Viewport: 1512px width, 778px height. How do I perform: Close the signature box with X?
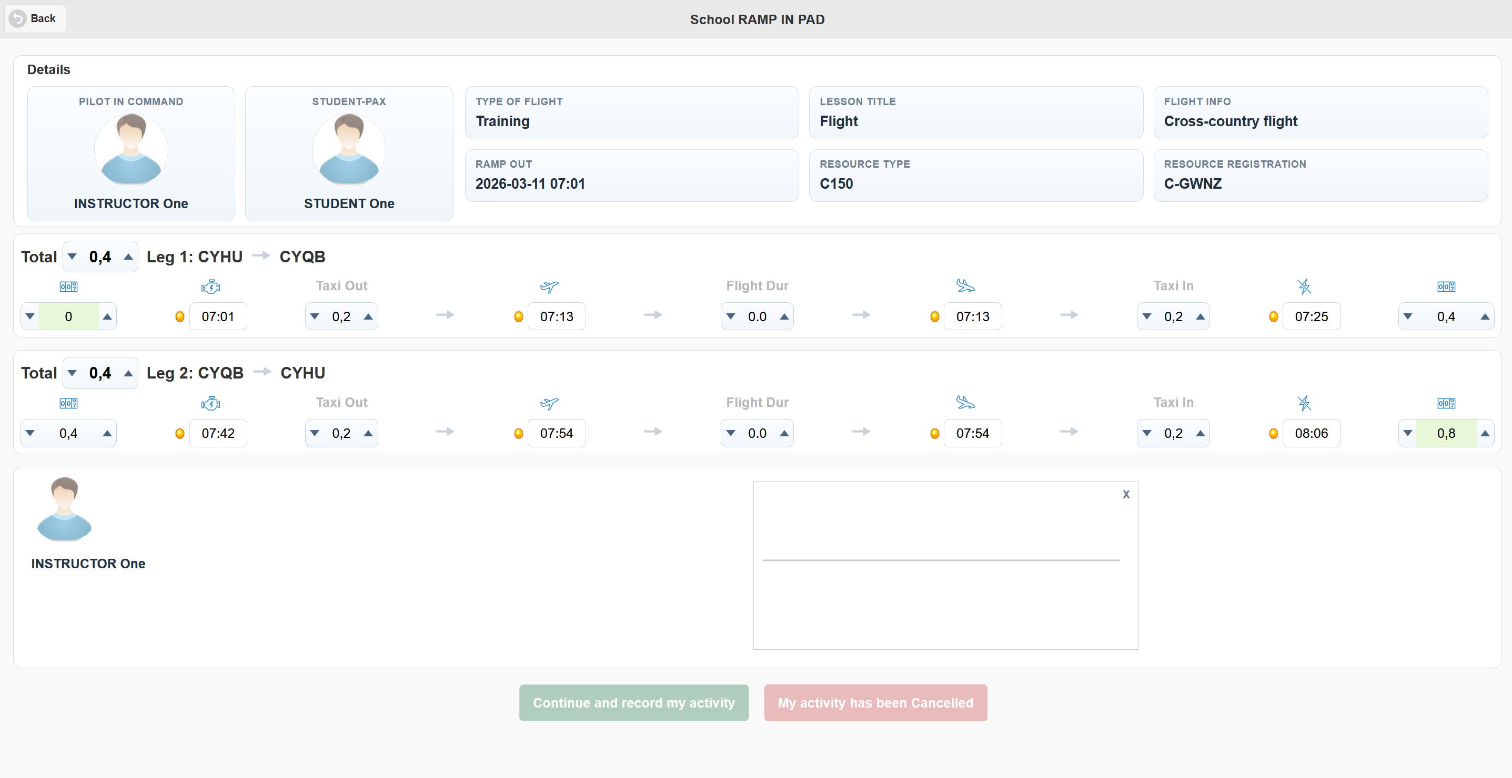click(1125, 494)
